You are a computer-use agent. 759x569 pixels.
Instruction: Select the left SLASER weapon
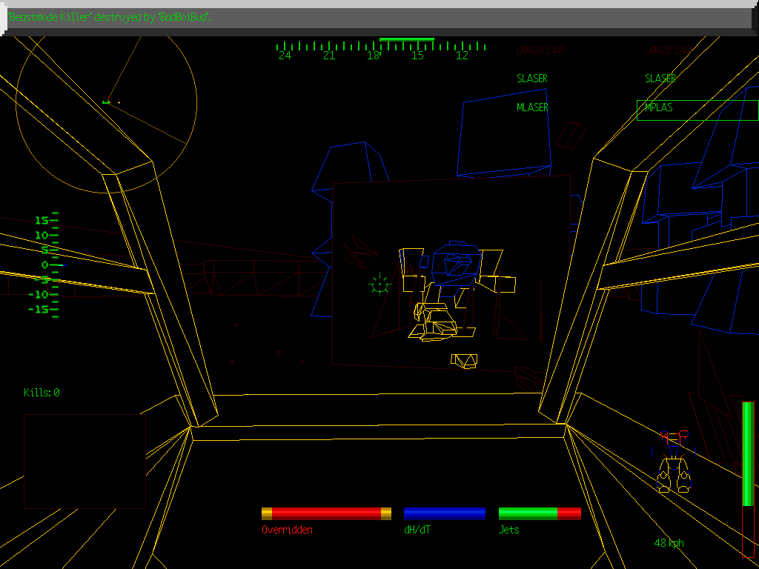tap(532, 79)
